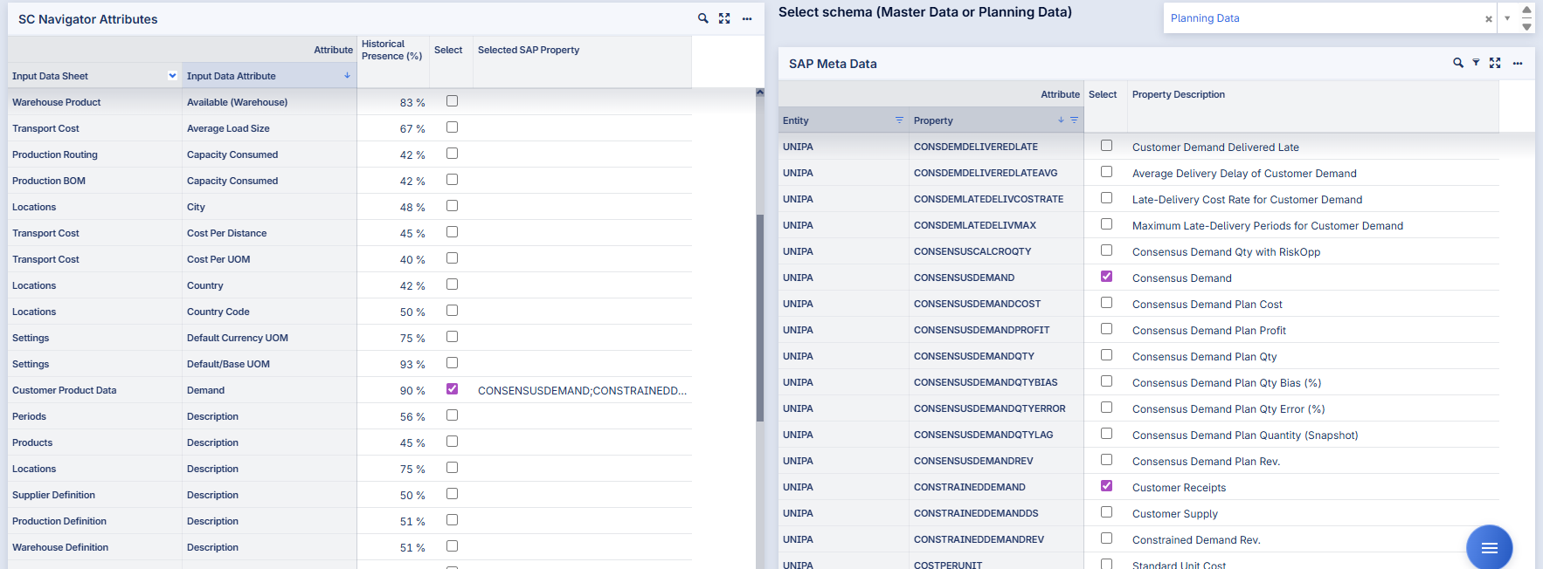Open the schema selection dropdown arrow

pos(1507,18)
